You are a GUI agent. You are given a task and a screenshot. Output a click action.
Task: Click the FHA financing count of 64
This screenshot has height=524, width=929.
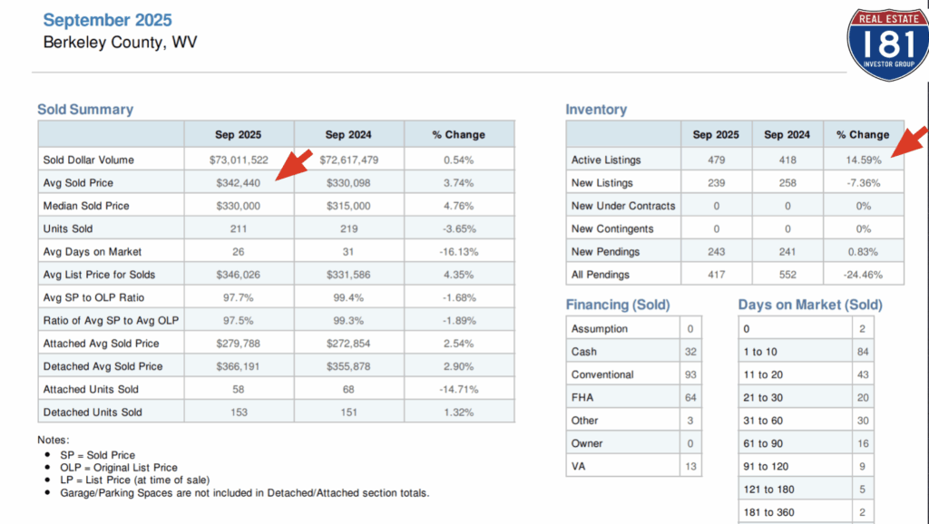[689, 397]
